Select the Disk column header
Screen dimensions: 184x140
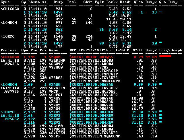(x=72, y=2)
